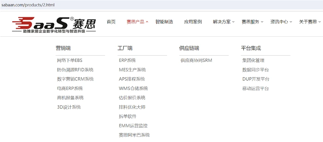Open the 估价报价系统 link

tap(132, 98)
